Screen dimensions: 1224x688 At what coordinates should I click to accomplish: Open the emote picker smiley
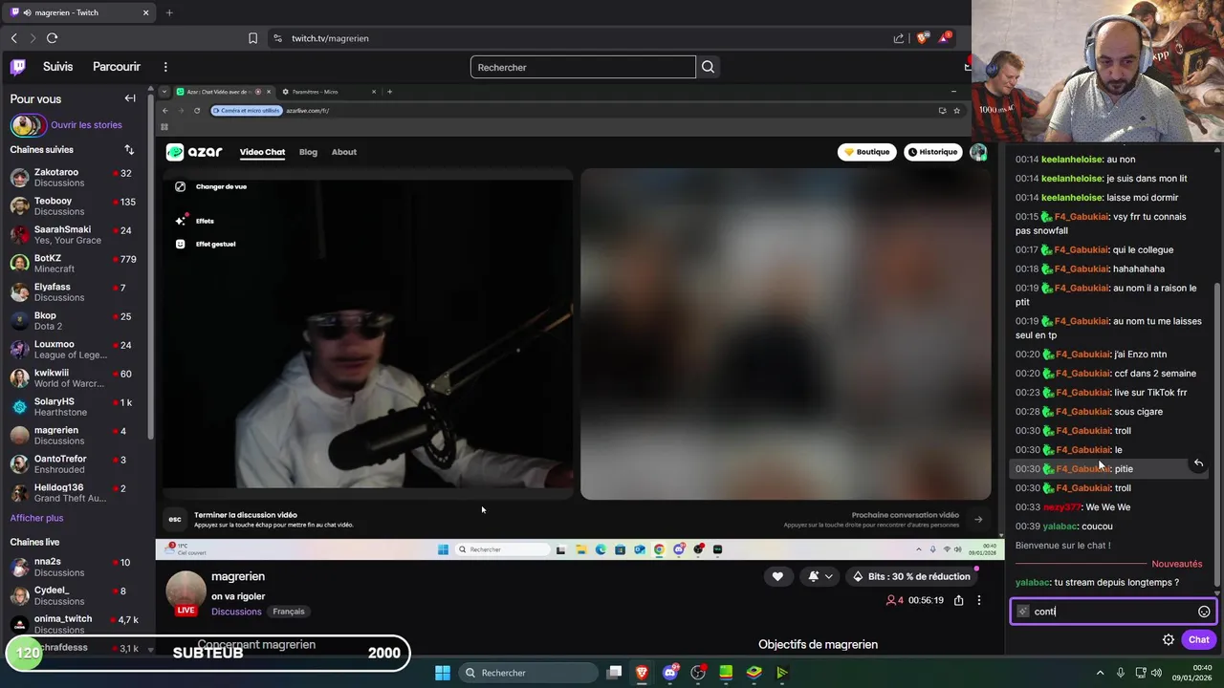(1204, 612)
